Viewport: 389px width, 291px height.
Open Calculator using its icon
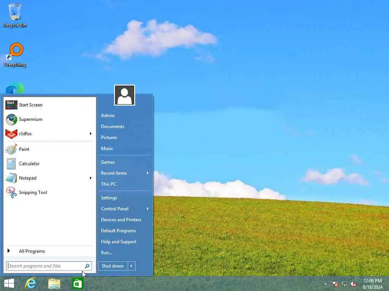(11, 164)
